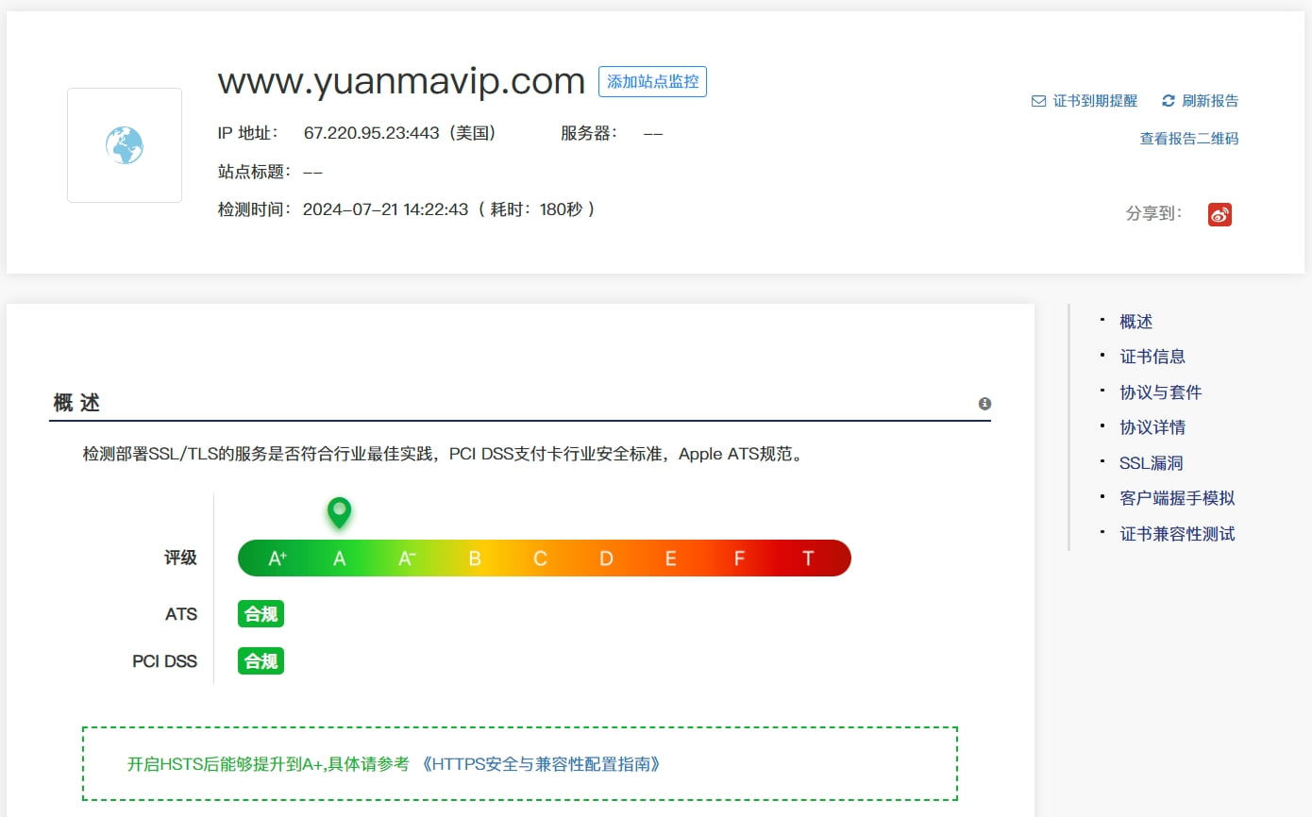1312x817 pixels.
Task: Click the 刷新报告 link
Action: click(x=1210, y=101)
